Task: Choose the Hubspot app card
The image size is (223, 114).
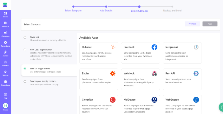Action: (x=99, y=53)
